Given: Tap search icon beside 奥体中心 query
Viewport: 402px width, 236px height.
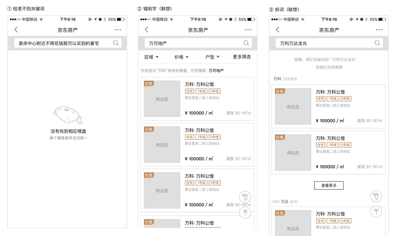Looking at the screenshot, I should point(116,43).
